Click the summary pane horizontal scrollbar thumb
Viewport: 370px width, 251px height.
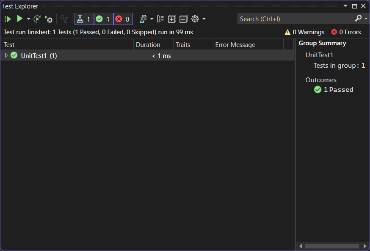point(331,246)
